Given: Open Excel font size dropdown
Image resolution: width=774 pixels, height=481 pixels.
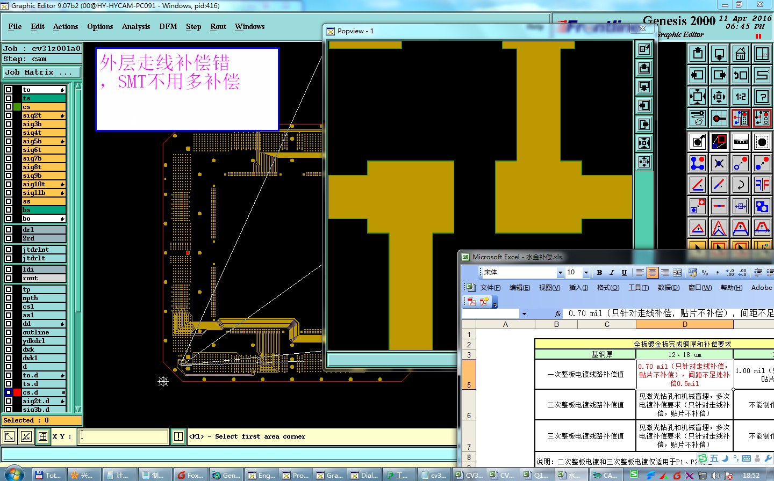Looking at the screenshot, I should point(586,273).
